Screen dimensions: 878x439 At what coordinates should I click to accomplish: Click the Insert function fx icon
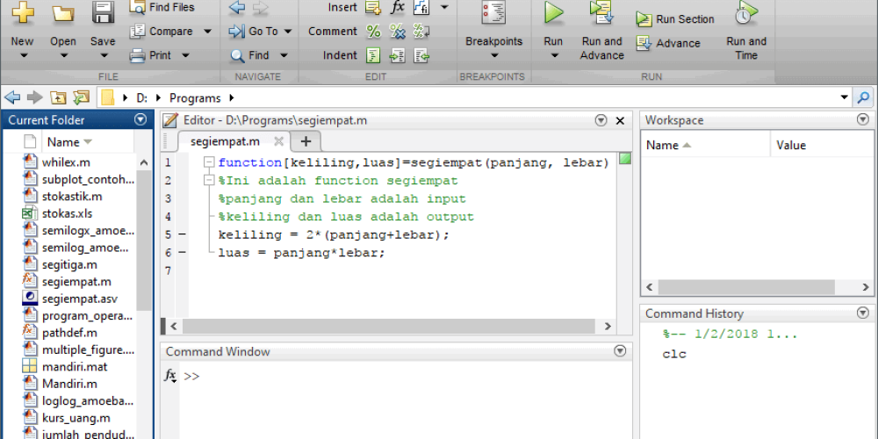(398, 8)
